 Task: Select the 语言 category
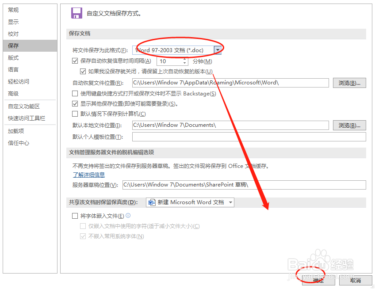pos(30,69)
